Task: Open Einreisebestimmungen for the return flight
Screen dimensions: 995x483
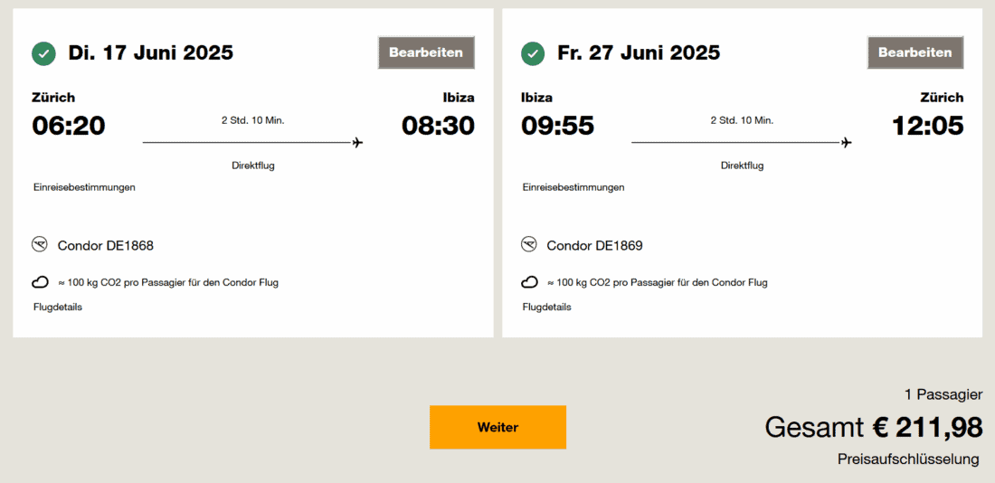Action: [573, 187]
